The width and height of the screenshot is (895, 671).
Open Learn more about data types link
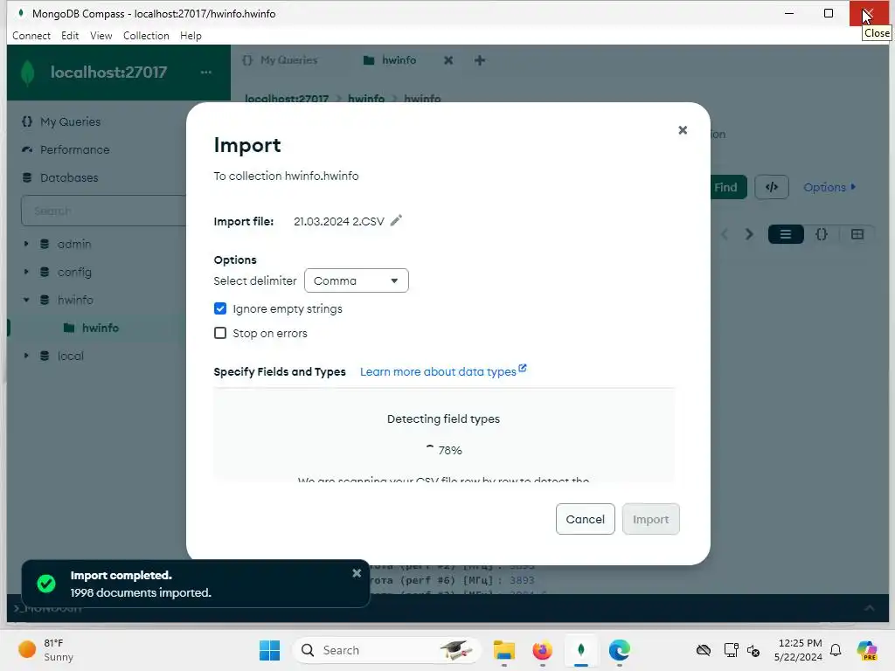click(x=443, y=371)
